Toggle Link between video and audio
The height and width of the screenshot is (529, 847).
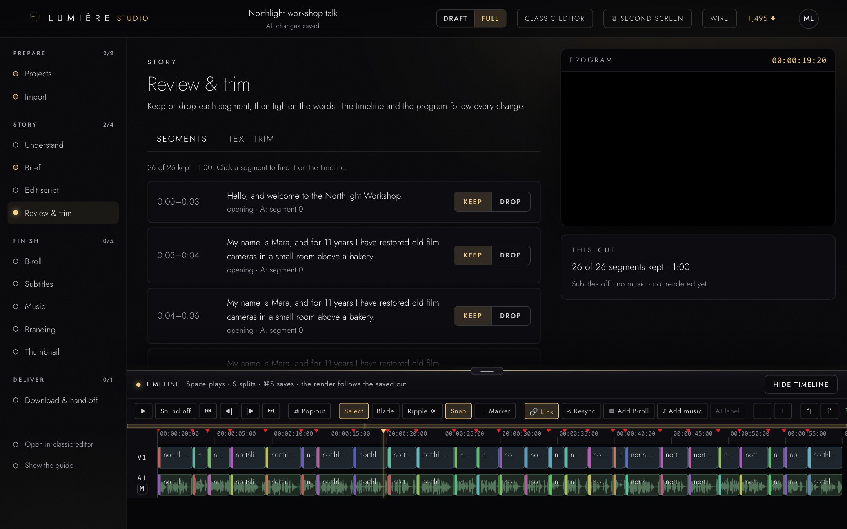point(542,411)
